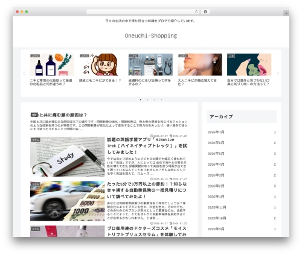Open carousel title 大人ニキビが最近増えてきた？
302x255 pixels.
[197, 82]
